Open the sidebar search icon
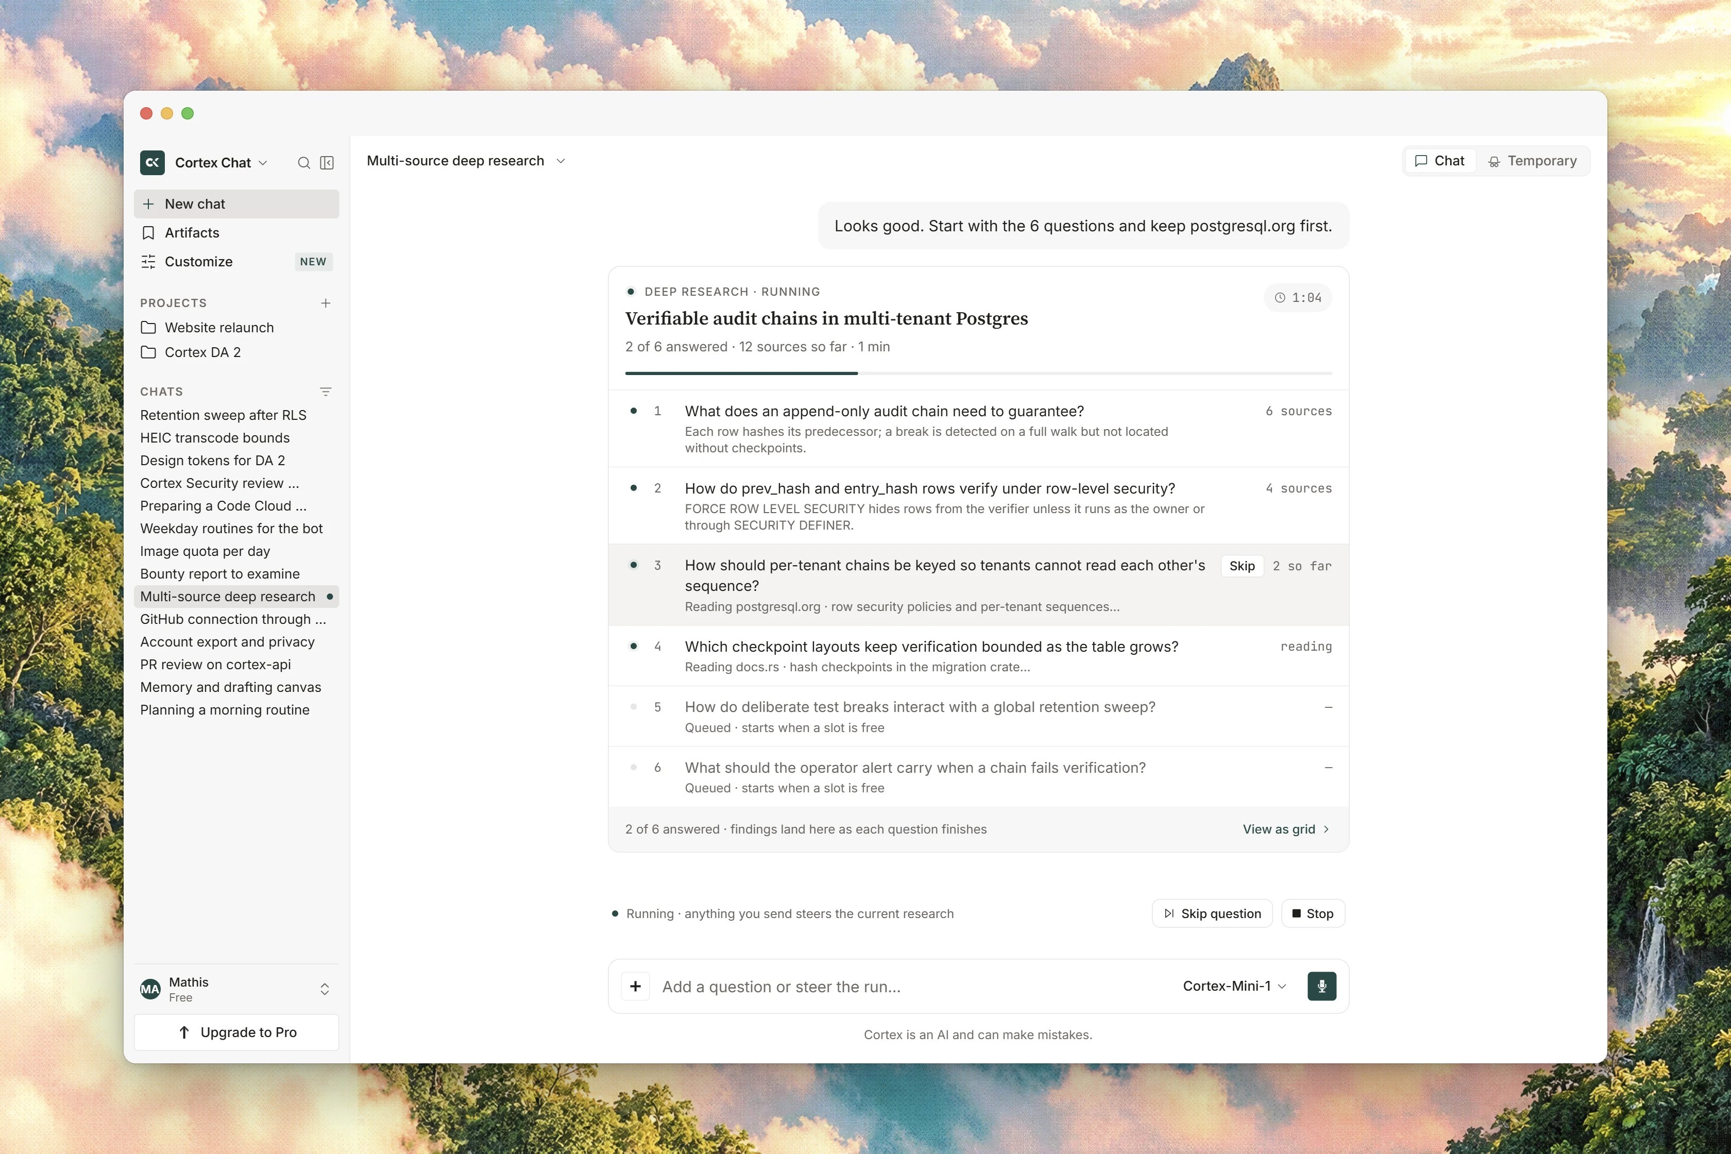The image size is (1731, 1154). coord(303,163)
